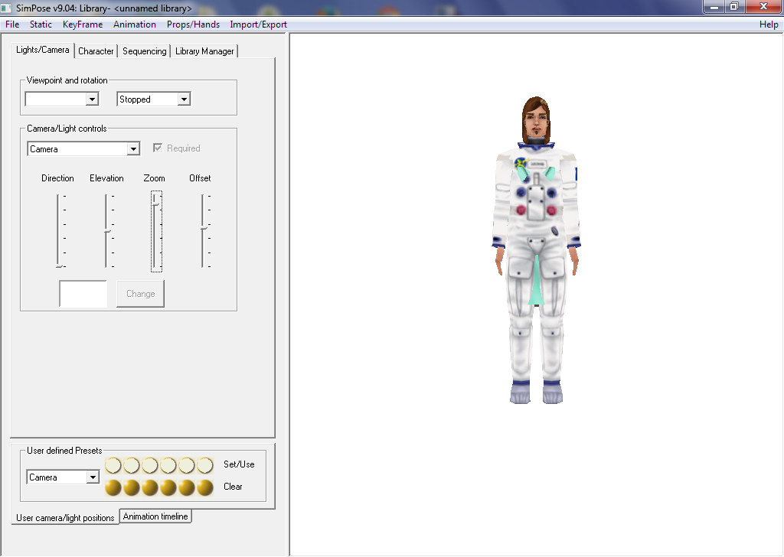The image size is (784, 557).
Task: Open the empty Viewpoint dropdown
Action: click(92, 99)
